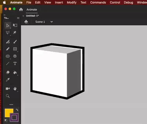This screenshot has height=124, width=147.
Task: Open the Edit Toolbar three-dots menu
Action: 11,105
